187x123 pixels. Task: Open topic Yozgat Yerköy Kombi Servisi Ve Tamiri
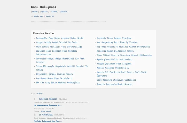(57, 42)
